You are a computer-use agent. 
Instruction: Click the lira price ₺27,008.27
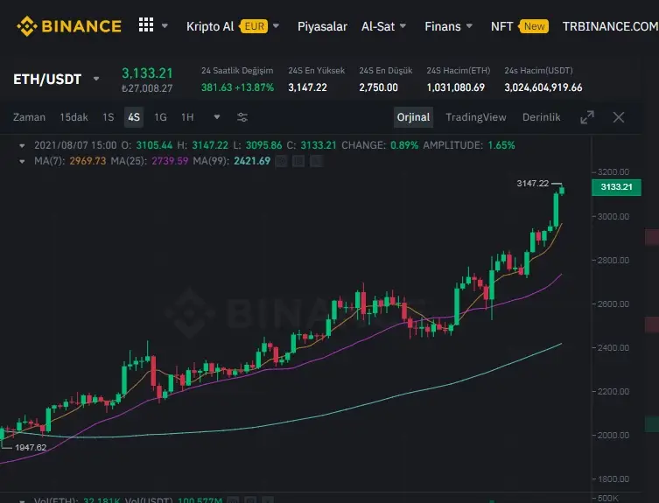click(x=147, y=88)
